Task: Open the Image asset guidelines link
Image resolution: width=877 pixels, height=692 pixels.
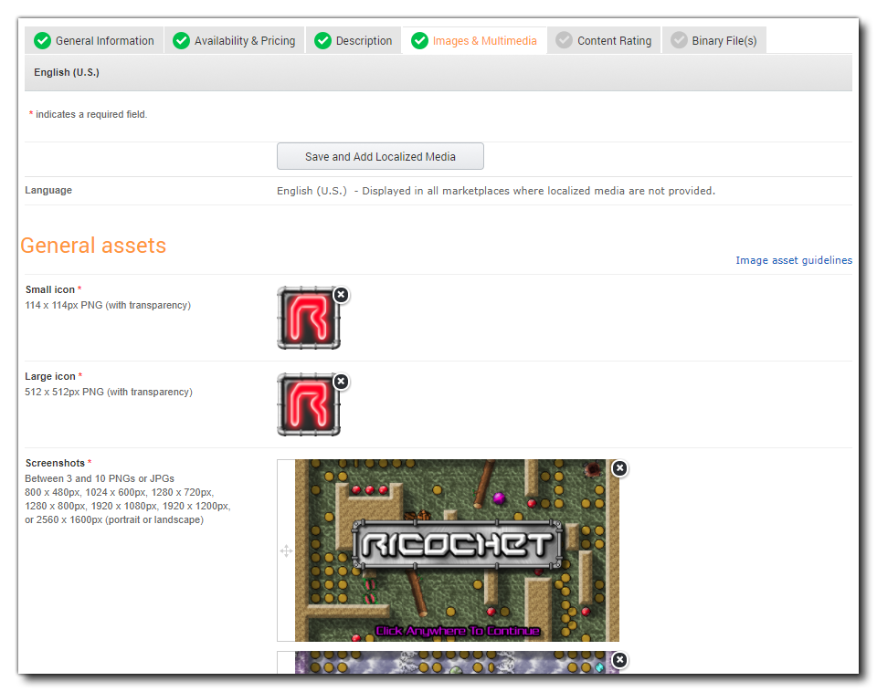Action: 794,260
